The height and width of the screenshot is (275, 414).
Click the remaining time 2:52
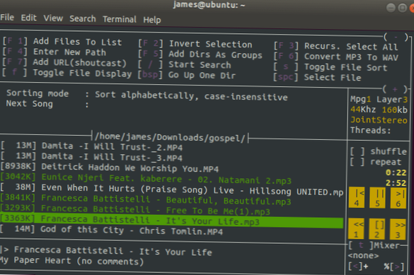pos(396,182)
